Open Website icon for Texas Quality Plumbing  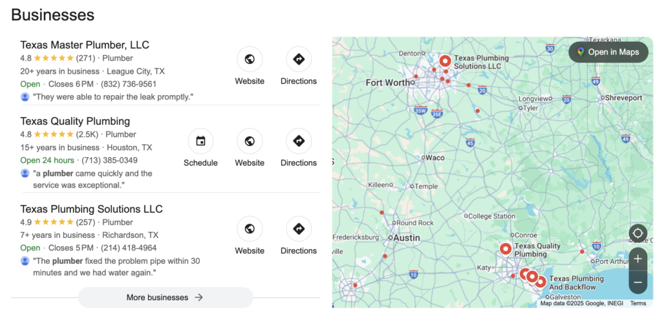coord(250,141)
